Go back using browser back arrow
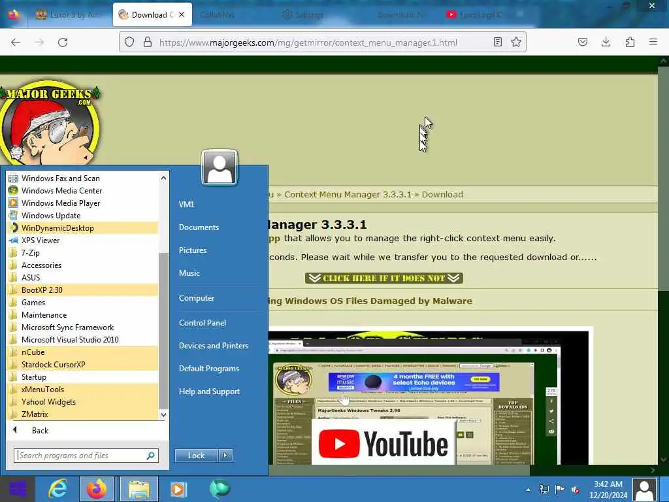Image resolution: width=669 pixels, height=502 pixels. click(16, 42)
